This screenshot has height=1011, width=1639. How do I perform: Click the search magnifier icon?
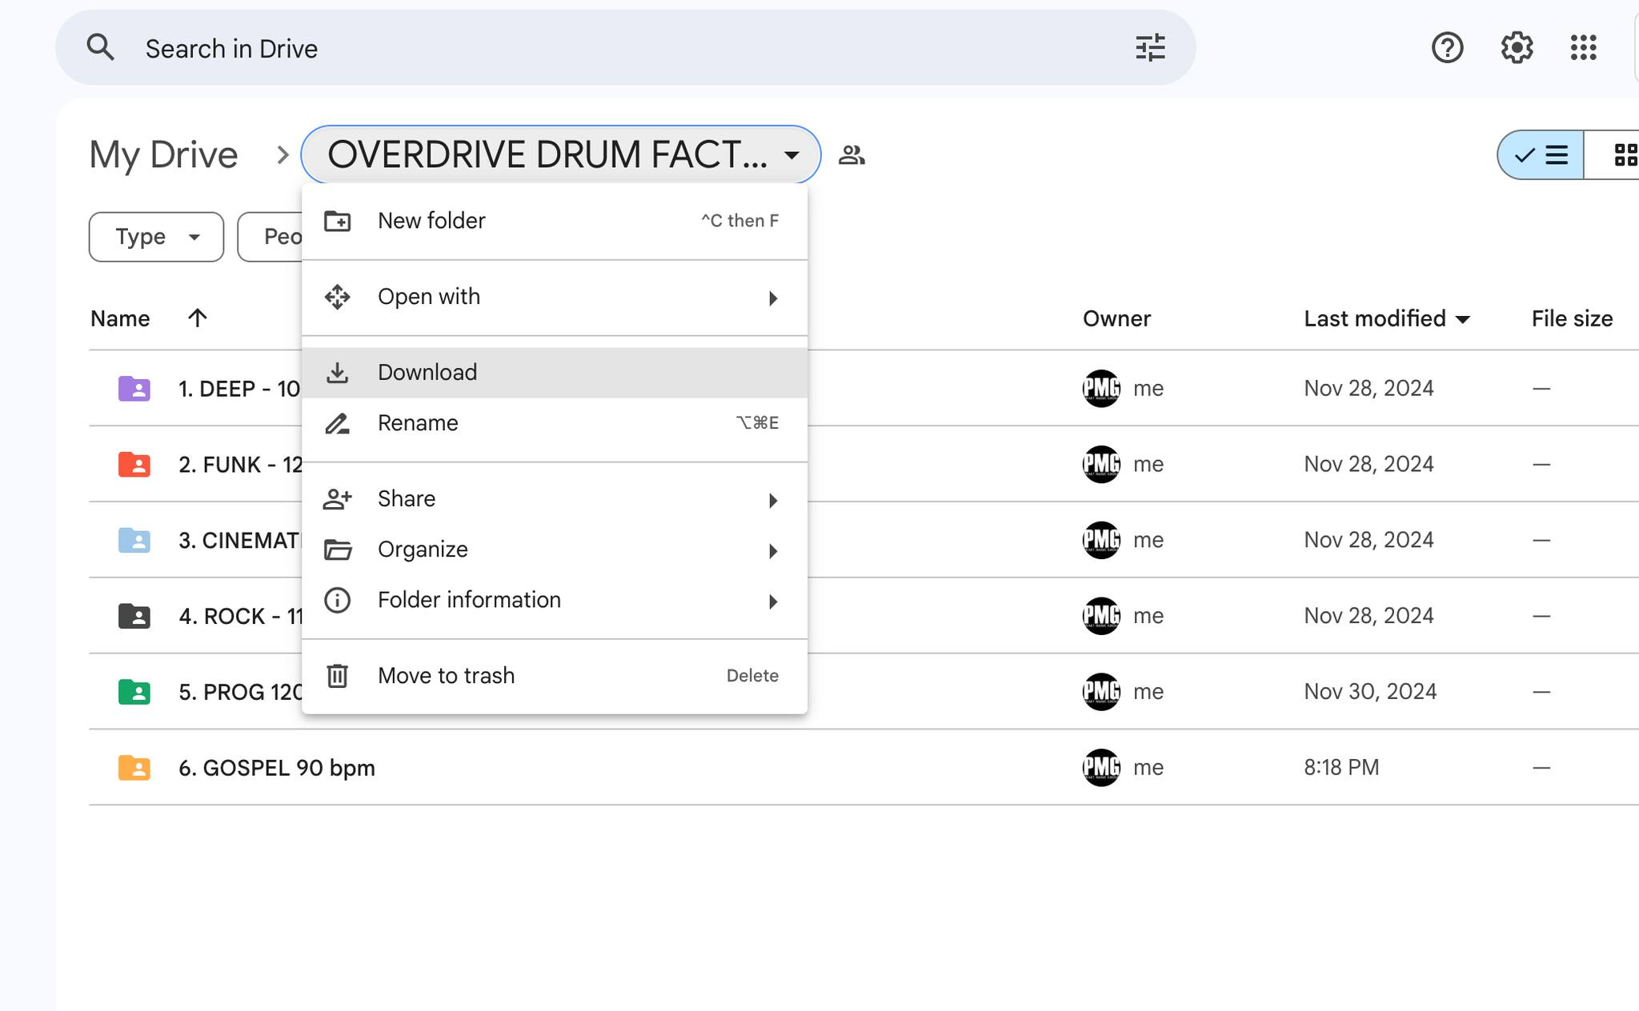pyautogui.click(x=100, y=48)
